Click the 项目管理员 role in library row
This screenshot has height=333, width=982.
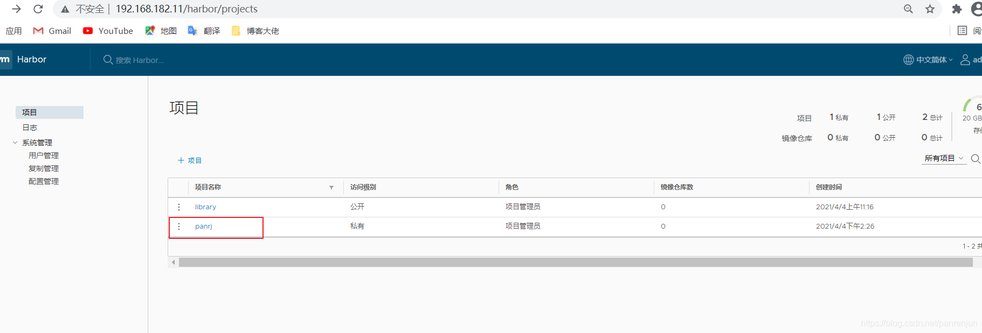click(523, 207)
